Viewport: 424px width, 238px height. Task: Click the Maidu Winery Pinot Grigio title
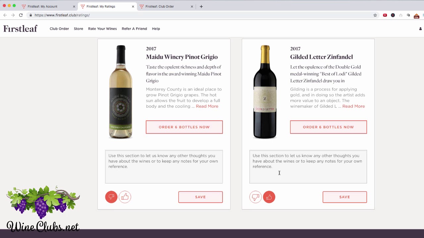tap(182, 57)
